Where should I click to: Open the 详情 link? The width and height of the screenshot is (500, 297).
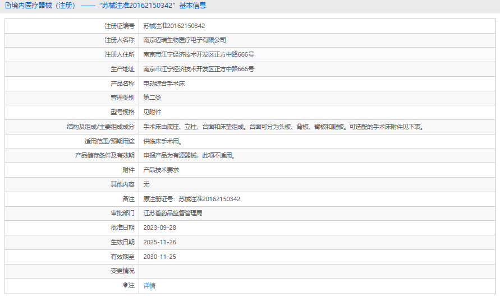pos(149,286)
